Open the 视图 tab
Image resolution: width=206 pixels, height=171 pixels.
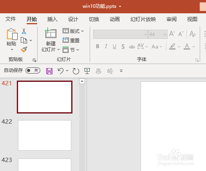[x=192, y=19]
